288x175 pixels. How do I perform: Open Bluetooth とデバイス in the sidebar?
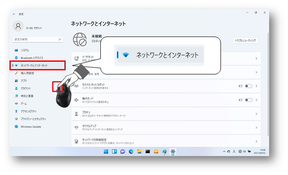coord(29,58)
